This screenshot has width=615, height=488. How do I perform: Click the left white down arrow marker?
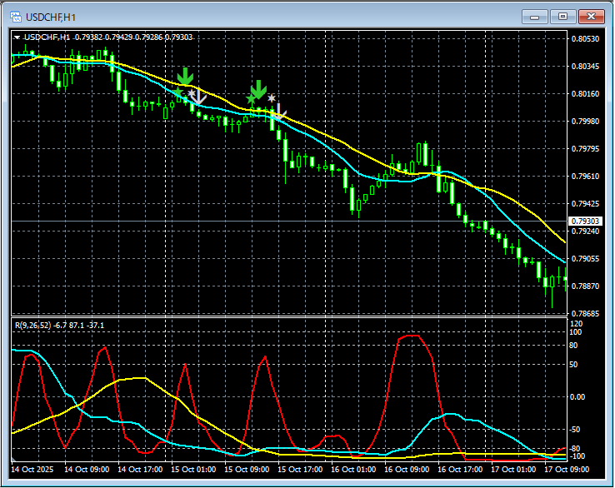click(197, 98)
